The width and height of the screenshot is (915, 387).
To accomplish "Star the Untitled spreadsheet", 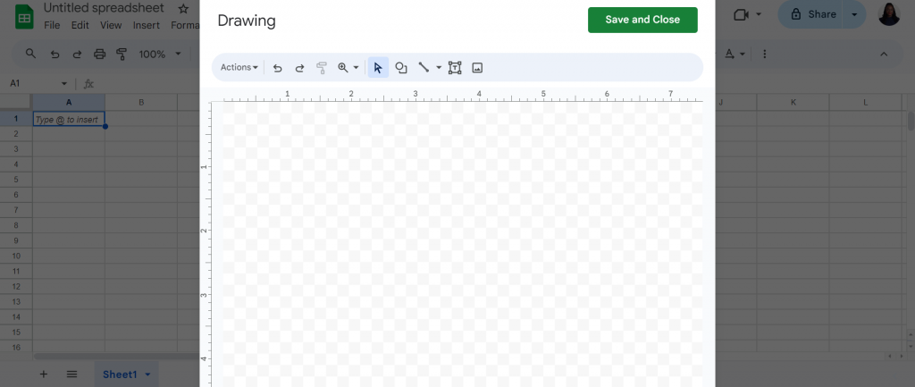I will point(183,9).
